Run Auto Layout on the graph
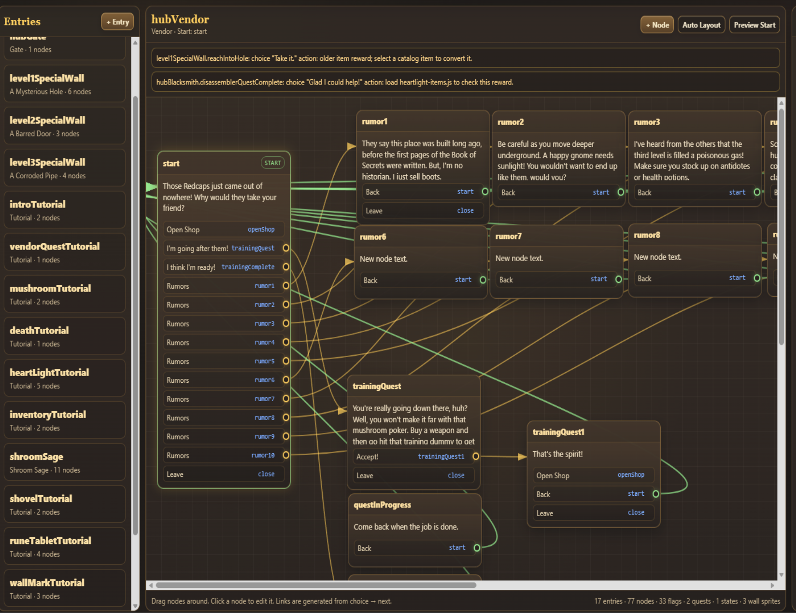Viewport: 796px width, 613px height. coord(701,25)
